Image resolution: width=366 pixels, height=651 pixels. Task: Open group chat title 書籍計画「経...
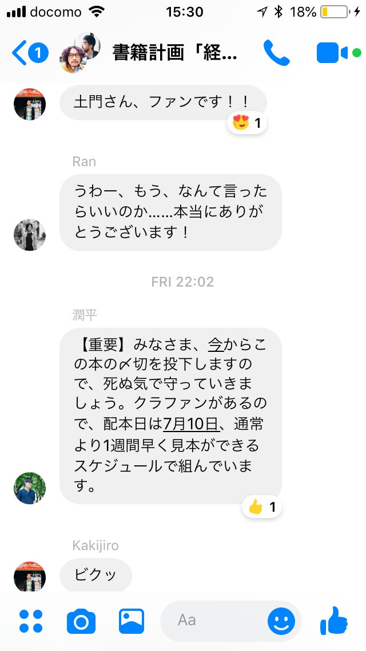(x=174, y=53)
